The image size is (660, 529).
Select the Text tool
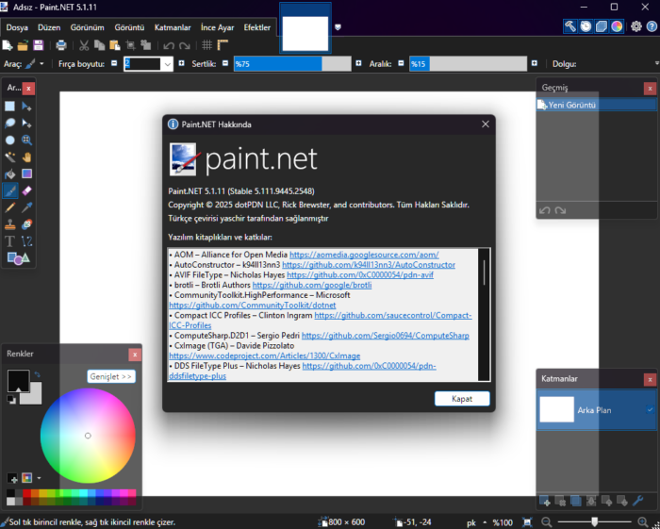(x=9, y=241)
